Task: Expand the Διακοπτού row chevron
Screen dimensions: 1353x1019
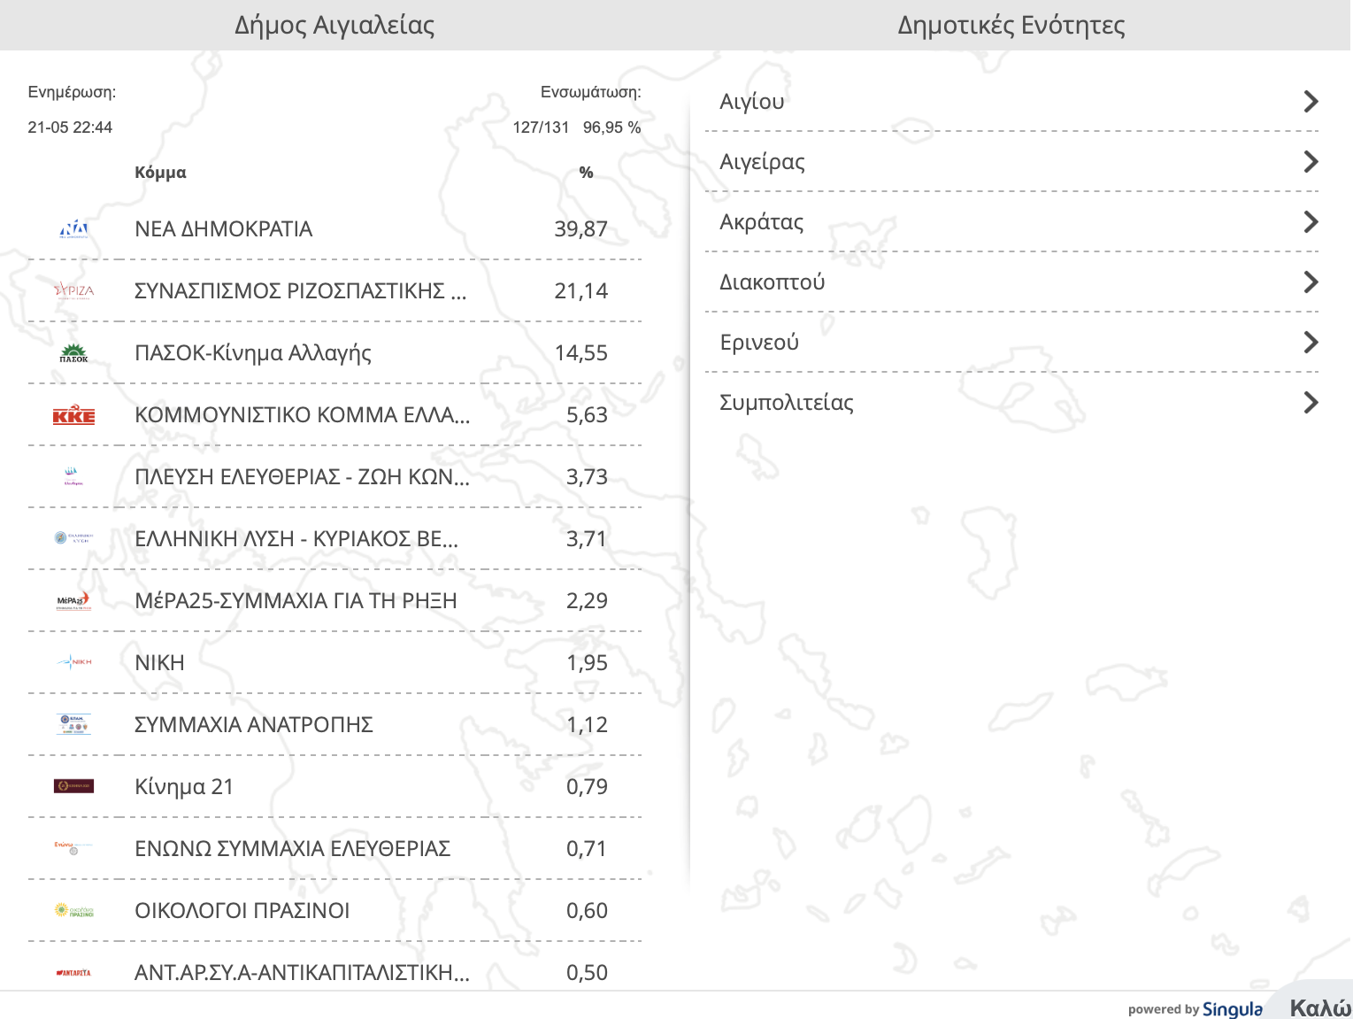Action: tap(1311, 282)
